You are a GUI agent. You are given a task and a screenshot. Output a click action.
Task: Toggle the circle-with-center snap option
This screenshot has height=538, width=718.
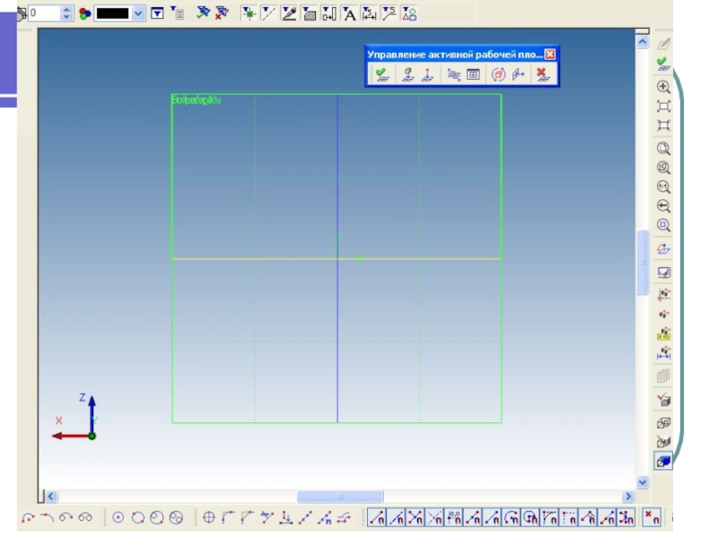click(x=118, y=517)
